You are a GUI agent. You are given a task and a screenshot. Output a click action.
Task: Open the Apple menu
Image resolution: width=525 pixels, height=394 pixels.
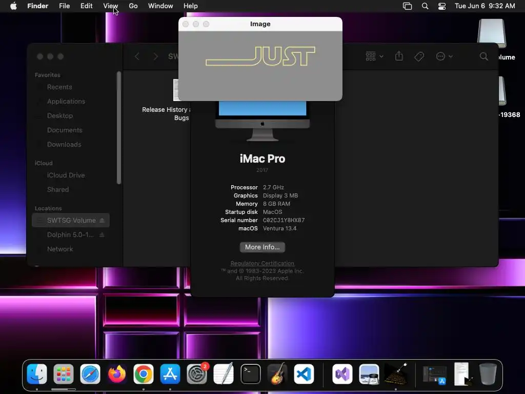13,6
